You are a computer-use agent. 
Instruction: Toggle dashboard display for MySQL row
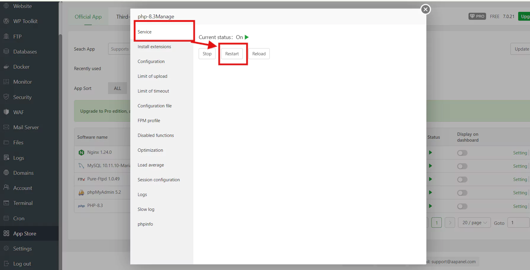click(462, 166)
